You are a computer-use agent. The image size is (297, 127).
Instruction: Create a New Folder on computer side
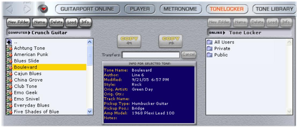point(18,22)
